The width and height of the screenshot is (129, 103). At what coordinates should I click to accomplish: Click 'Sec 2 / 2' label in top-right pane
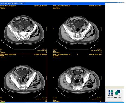(99, 49)
